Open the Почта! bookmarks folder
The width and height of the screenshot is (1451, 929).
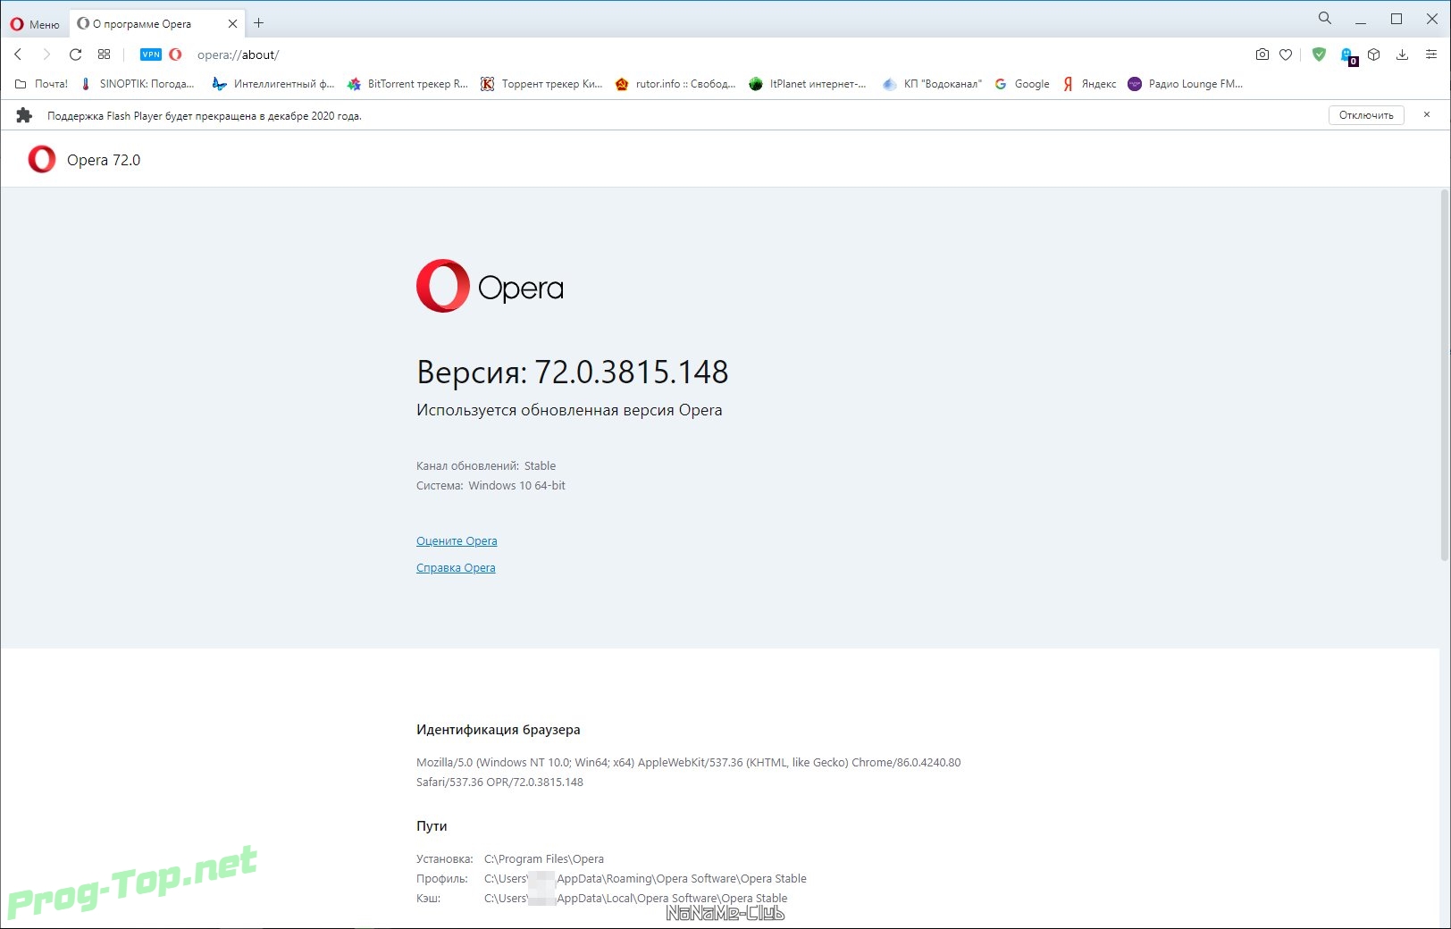tap(41, 84)
